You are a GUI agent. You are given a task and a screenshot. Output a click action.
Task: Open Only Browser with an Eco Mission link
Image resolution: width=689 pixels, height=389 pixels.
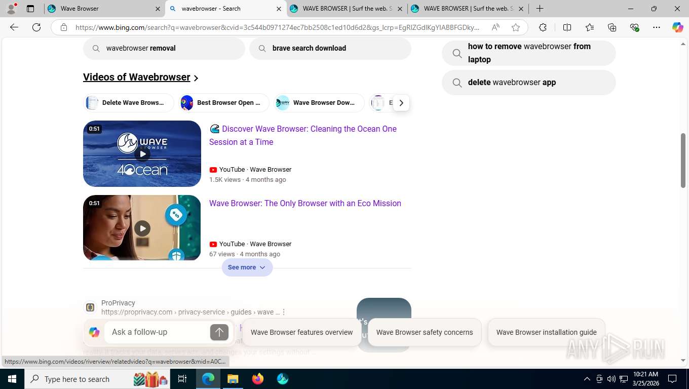305,203
